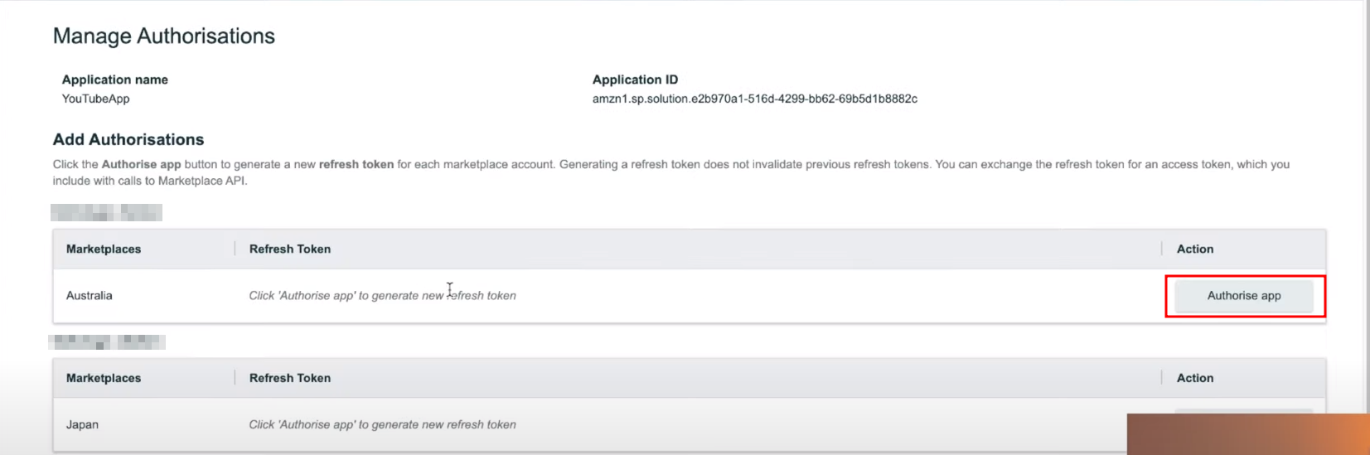Click the Add Authorisations section heading
The height and width of the screenshot is (455, 1370).
coord(128,139)
